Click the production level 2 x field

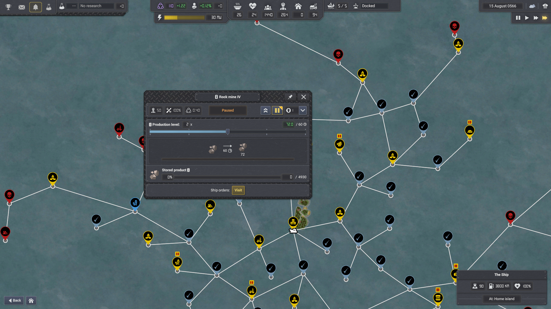186,124
